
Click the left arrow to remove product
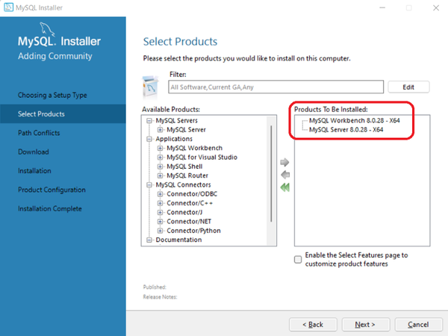(x=284, y=174)
